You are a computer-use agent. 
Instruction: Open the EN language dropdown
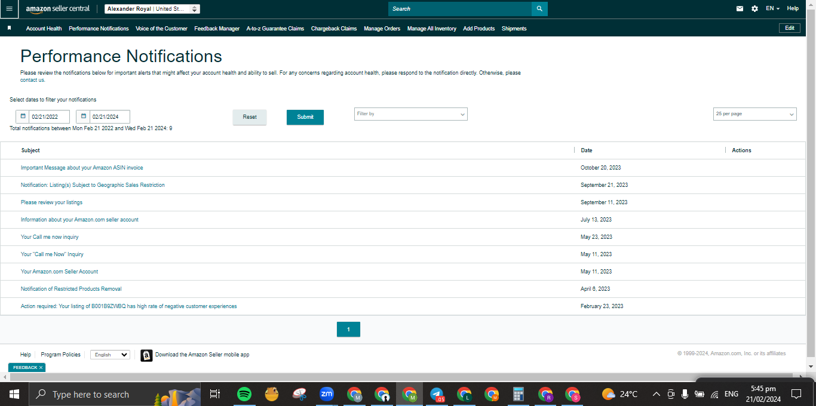(x=772, y=9)
